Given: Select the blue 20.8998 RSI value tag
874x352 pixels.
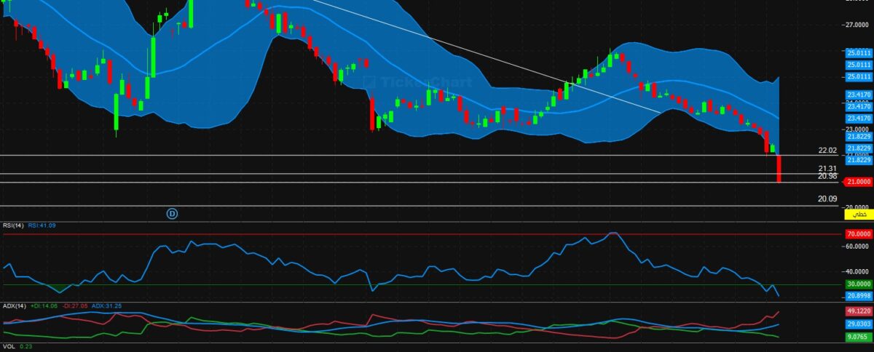Looking at the screenshot, I should [859, 296].
